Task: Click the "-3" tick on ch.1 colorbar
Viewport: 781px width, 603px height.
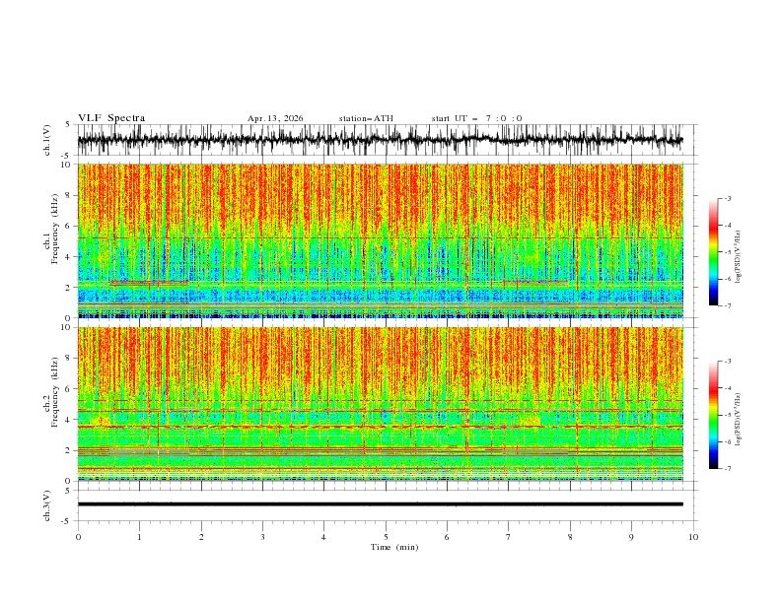Action: tap(727, 198)
